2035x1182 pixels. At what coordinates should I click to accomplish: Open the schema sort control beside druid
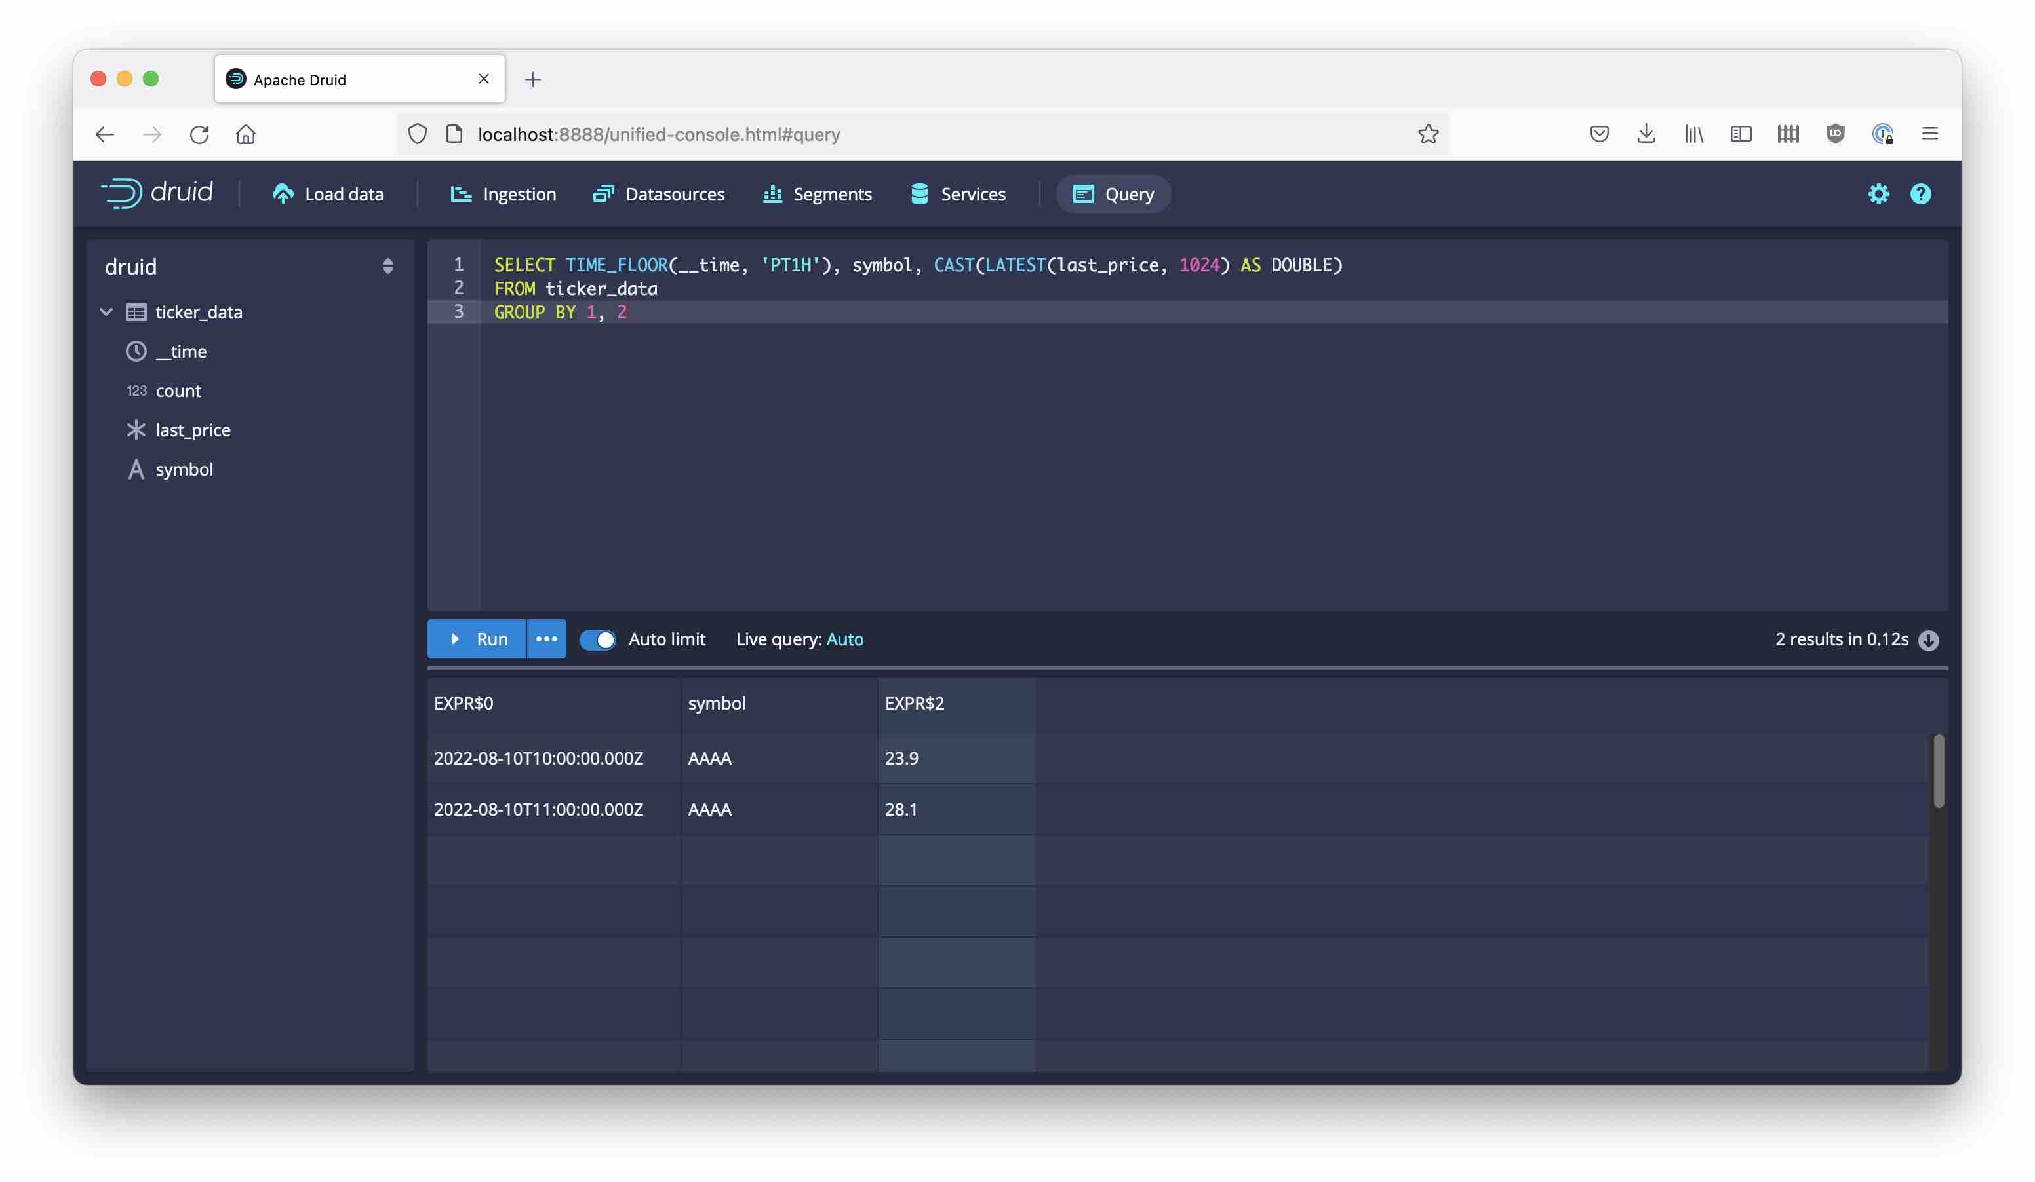tap(387, 266)
